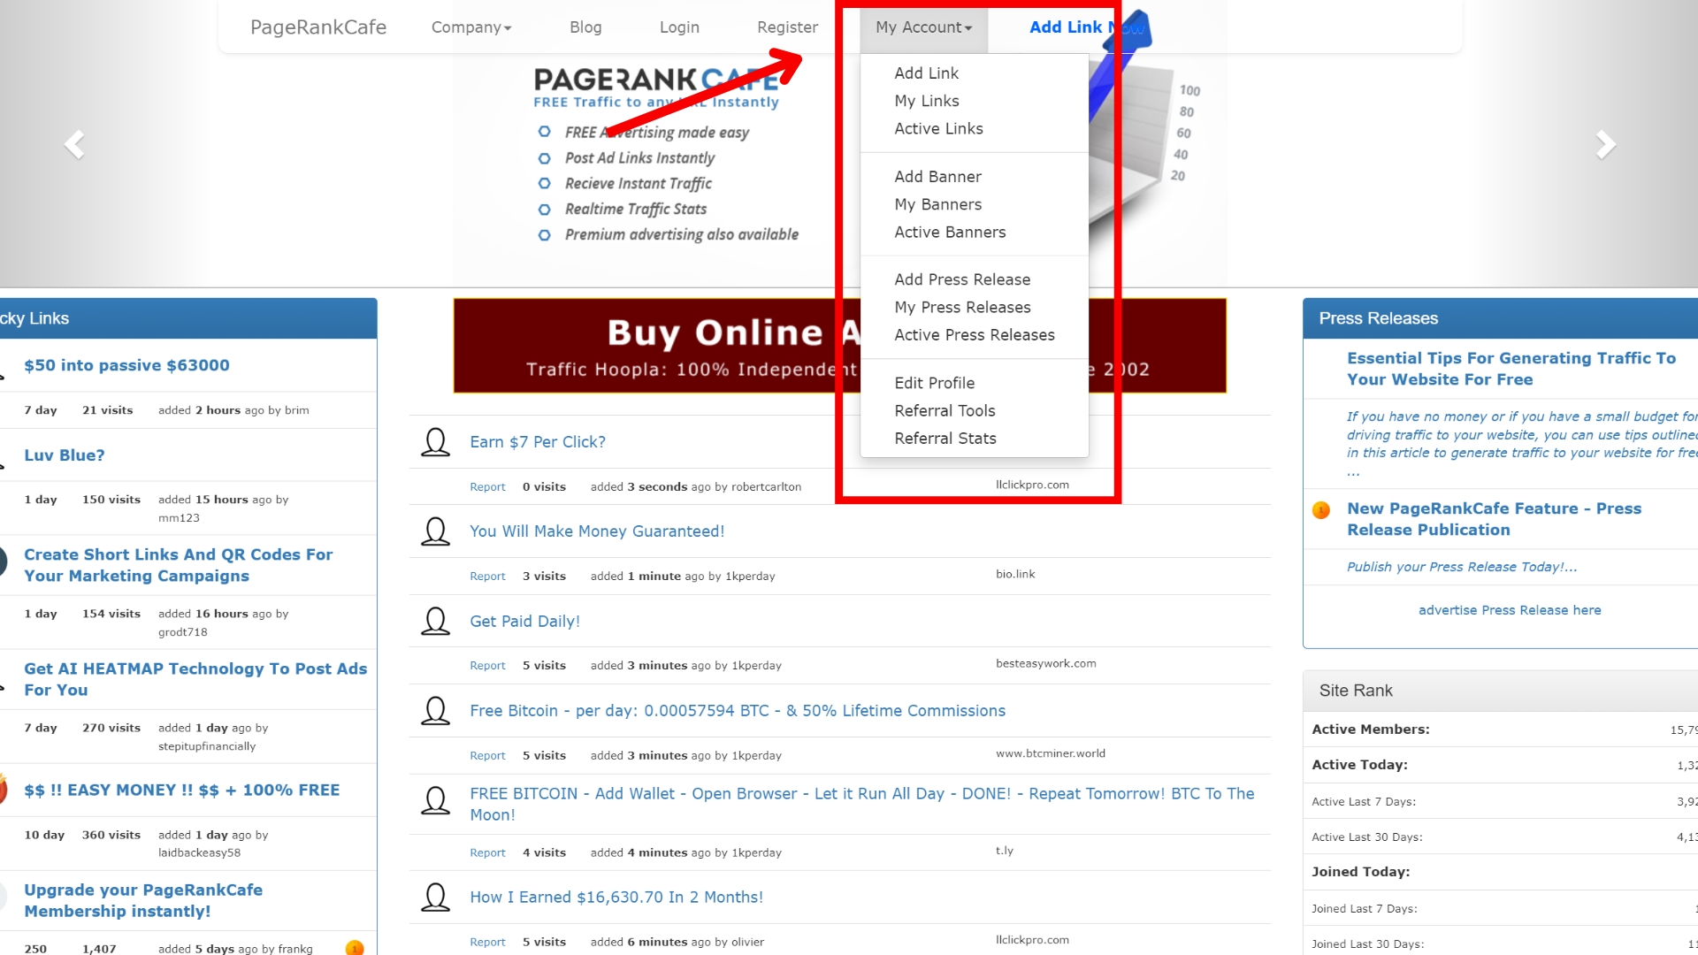Click the user profile avatar icon
Image resolution: width=1698 pixels, height=955 pixels.
tap(435, 440)
